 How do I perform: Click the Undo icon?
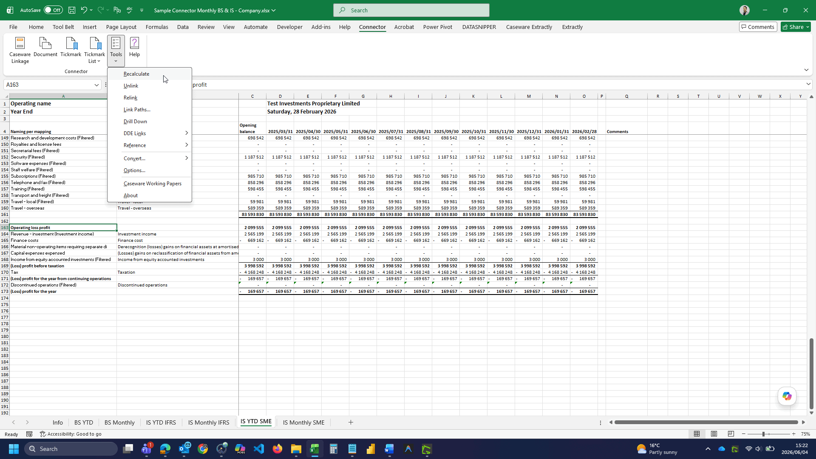pyautogui.click(x=84, y=10)
